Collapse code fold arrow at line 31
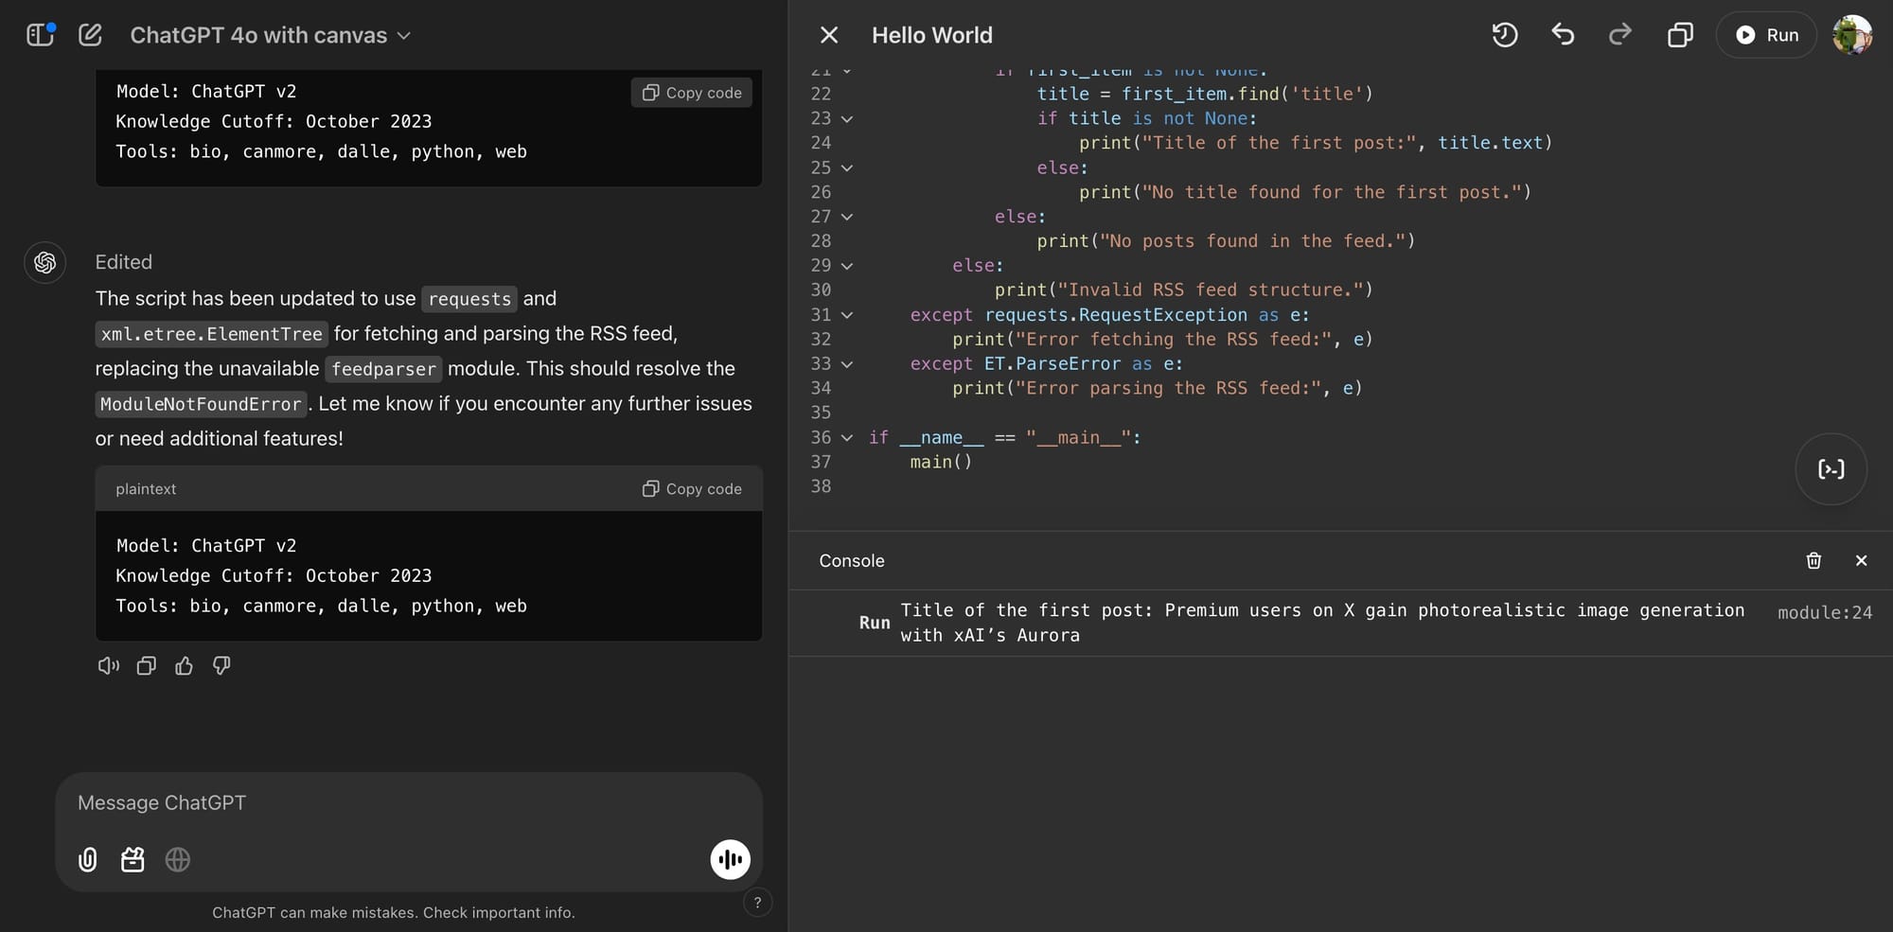This screenshot has height=932, width=1893. [847, 315]
